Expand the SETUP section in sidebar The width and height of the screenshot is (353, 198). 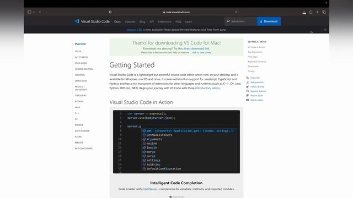click(x=78, y=51)
